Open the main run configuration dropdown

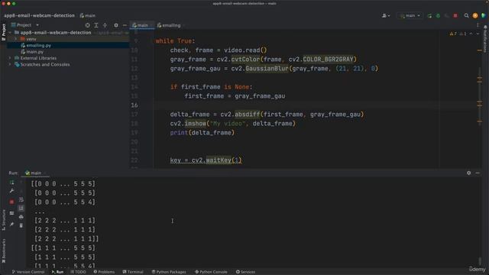pos(410,15)
